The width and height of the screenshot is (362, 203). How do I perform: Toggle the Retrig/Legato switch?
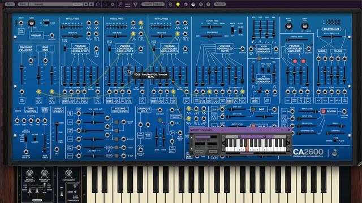point(35,138)
